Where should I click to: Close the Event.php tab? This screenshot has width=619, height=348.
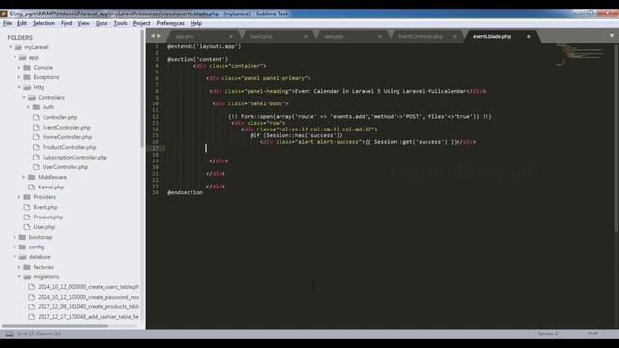[x=306, y=37]
